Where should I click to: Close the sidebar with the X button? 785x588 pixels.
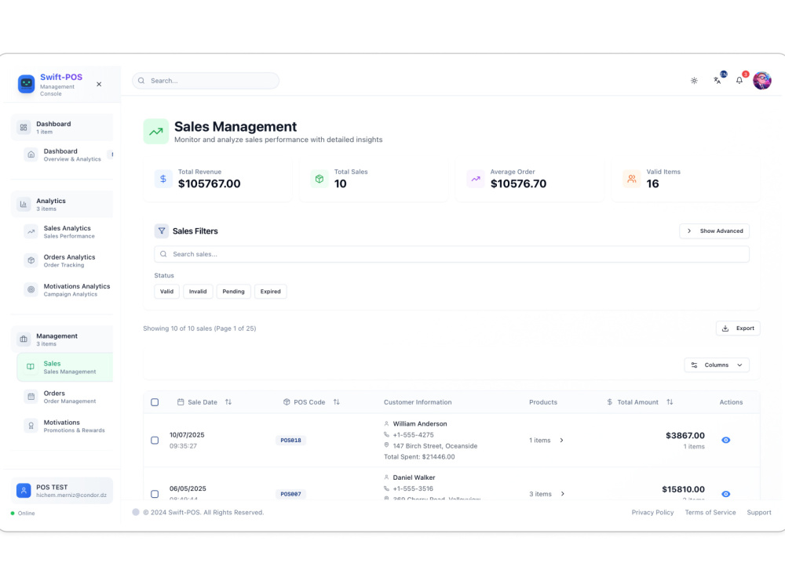tap(99, 84)
